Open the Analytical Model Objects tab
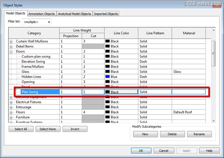 [x=74, y=14]
